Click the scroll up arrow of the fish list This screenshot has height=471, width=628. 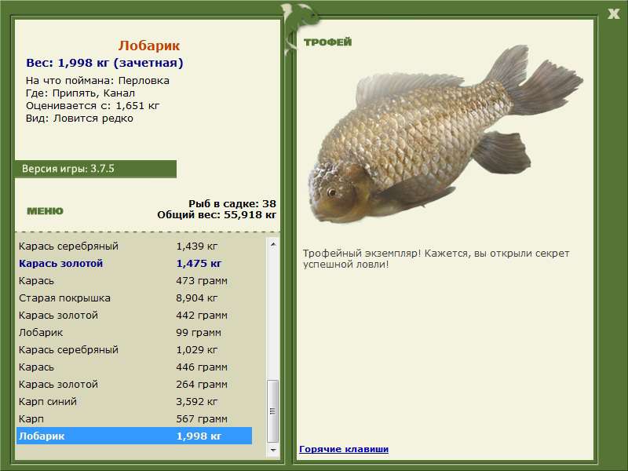click(273, 244)
